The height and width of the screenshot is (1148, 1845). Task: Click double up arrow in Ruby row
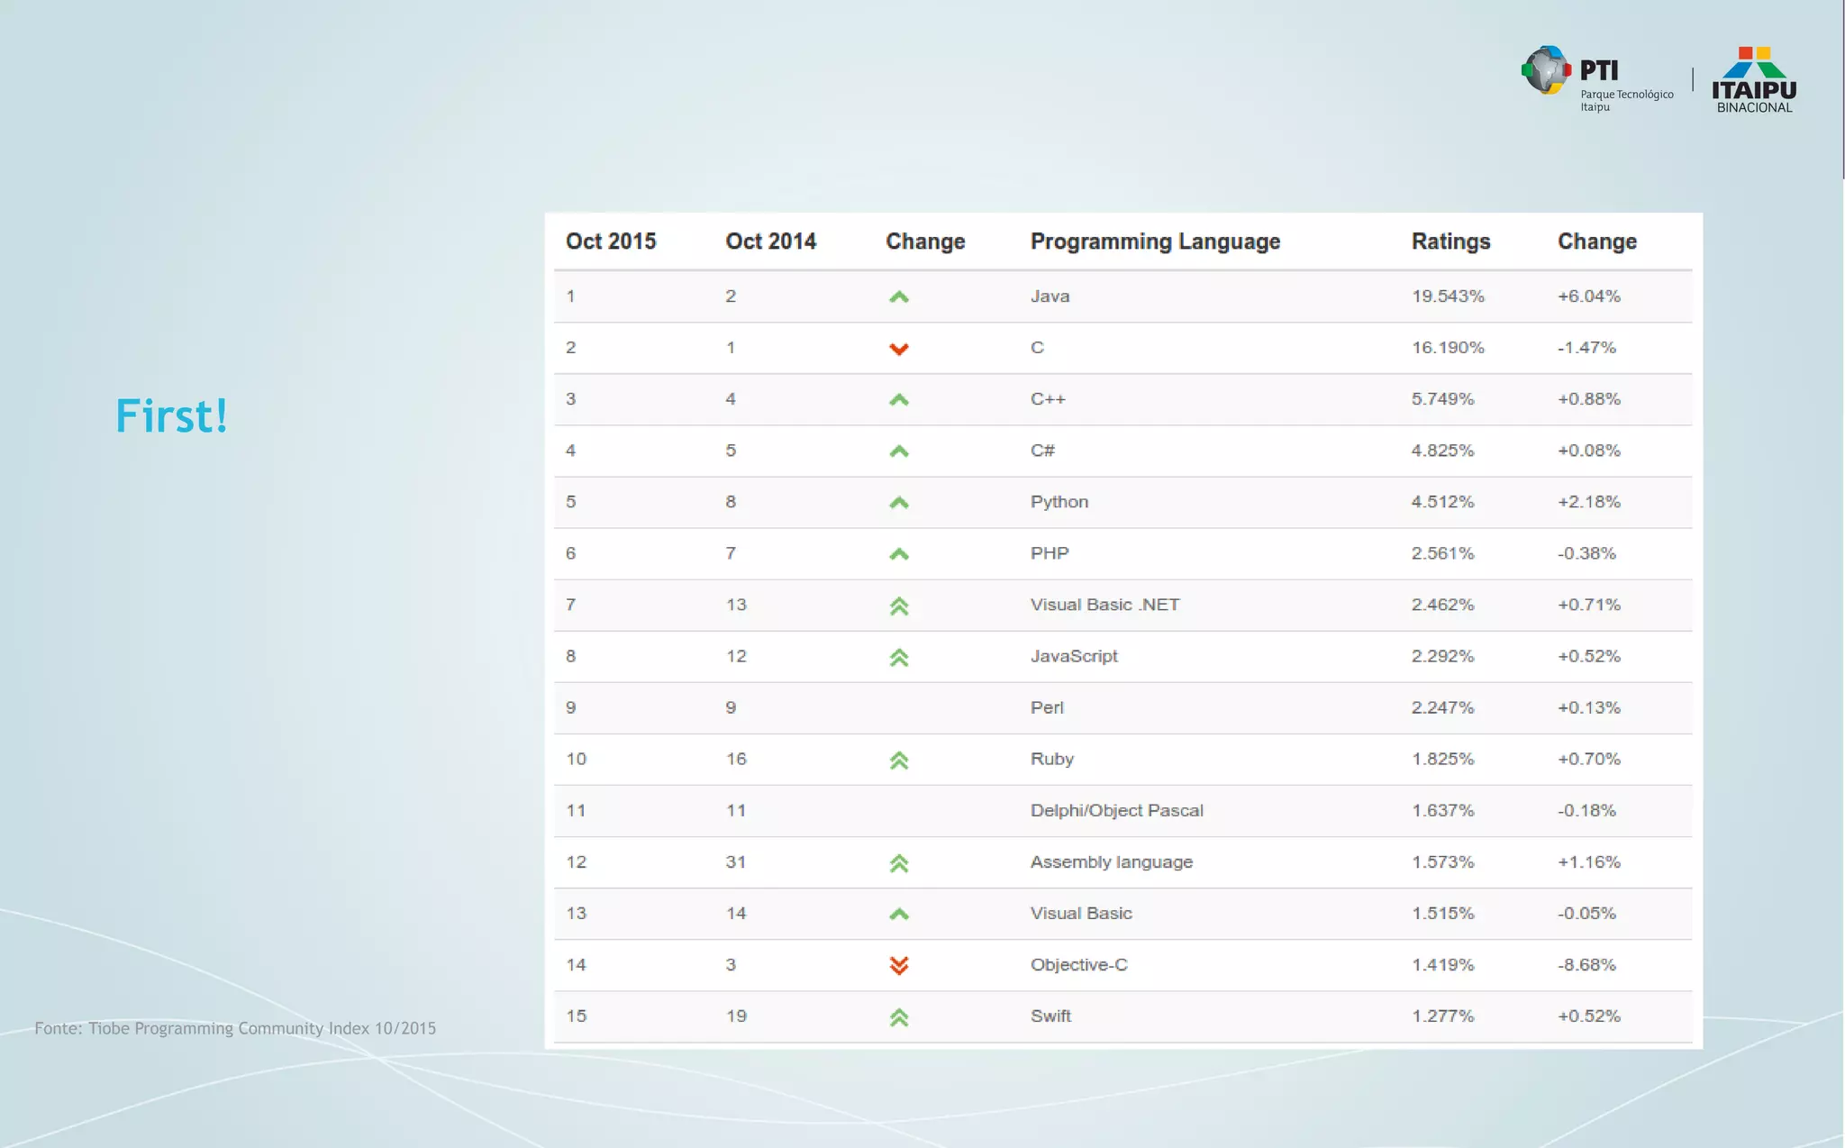tap(898, 761)
